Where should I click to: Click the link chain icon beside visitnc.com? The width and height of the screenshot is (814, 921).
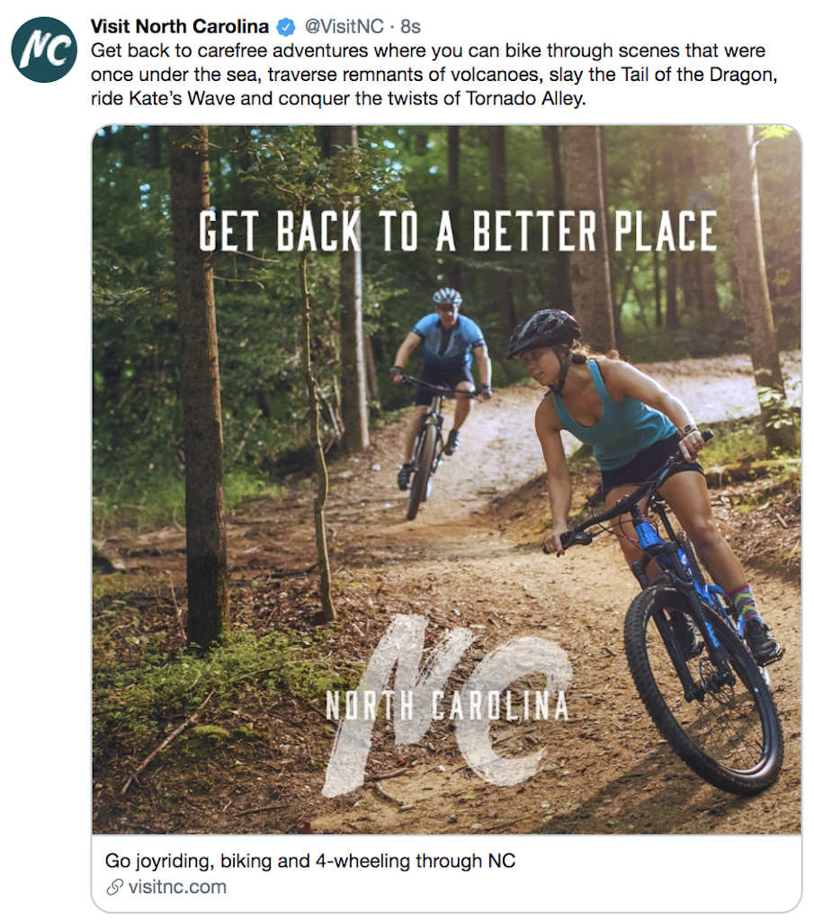coord(114,887)
